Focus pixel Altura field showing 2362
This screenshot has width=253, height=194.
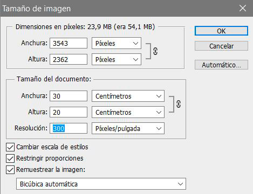click(x=69, y=59)
